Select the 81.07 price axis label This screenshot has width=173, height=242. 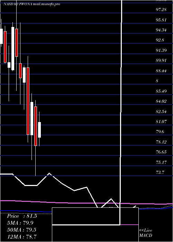tap(161, 122)
